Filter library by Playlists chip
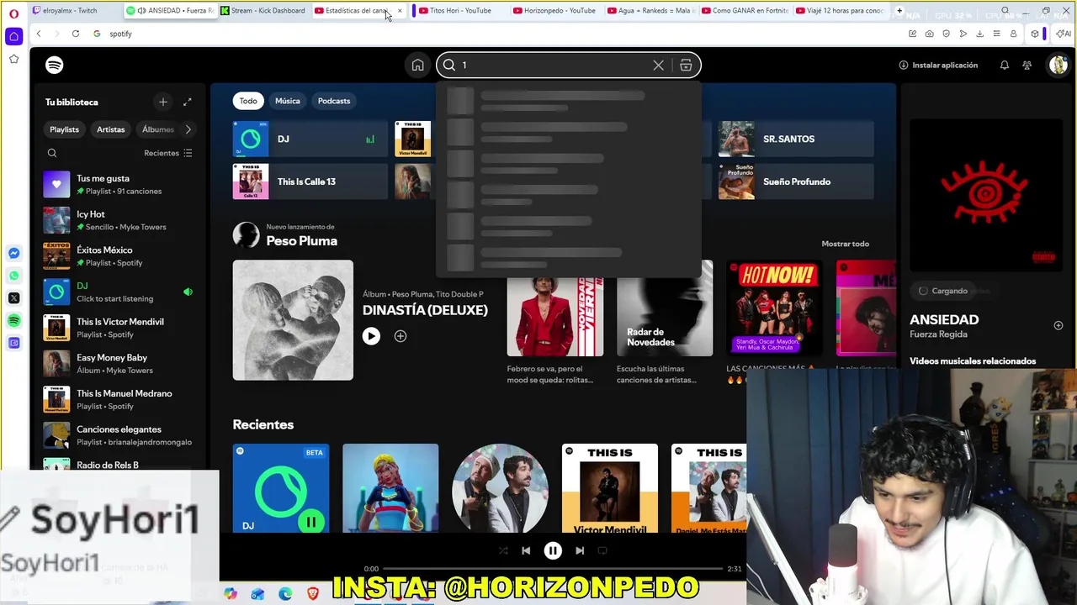This screenshot has width=1077, height=605. coord(64,129)
